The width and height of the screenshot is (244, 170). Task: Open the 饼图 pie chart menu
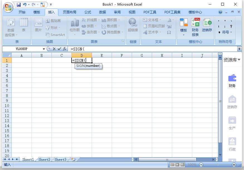pos(89,26)
